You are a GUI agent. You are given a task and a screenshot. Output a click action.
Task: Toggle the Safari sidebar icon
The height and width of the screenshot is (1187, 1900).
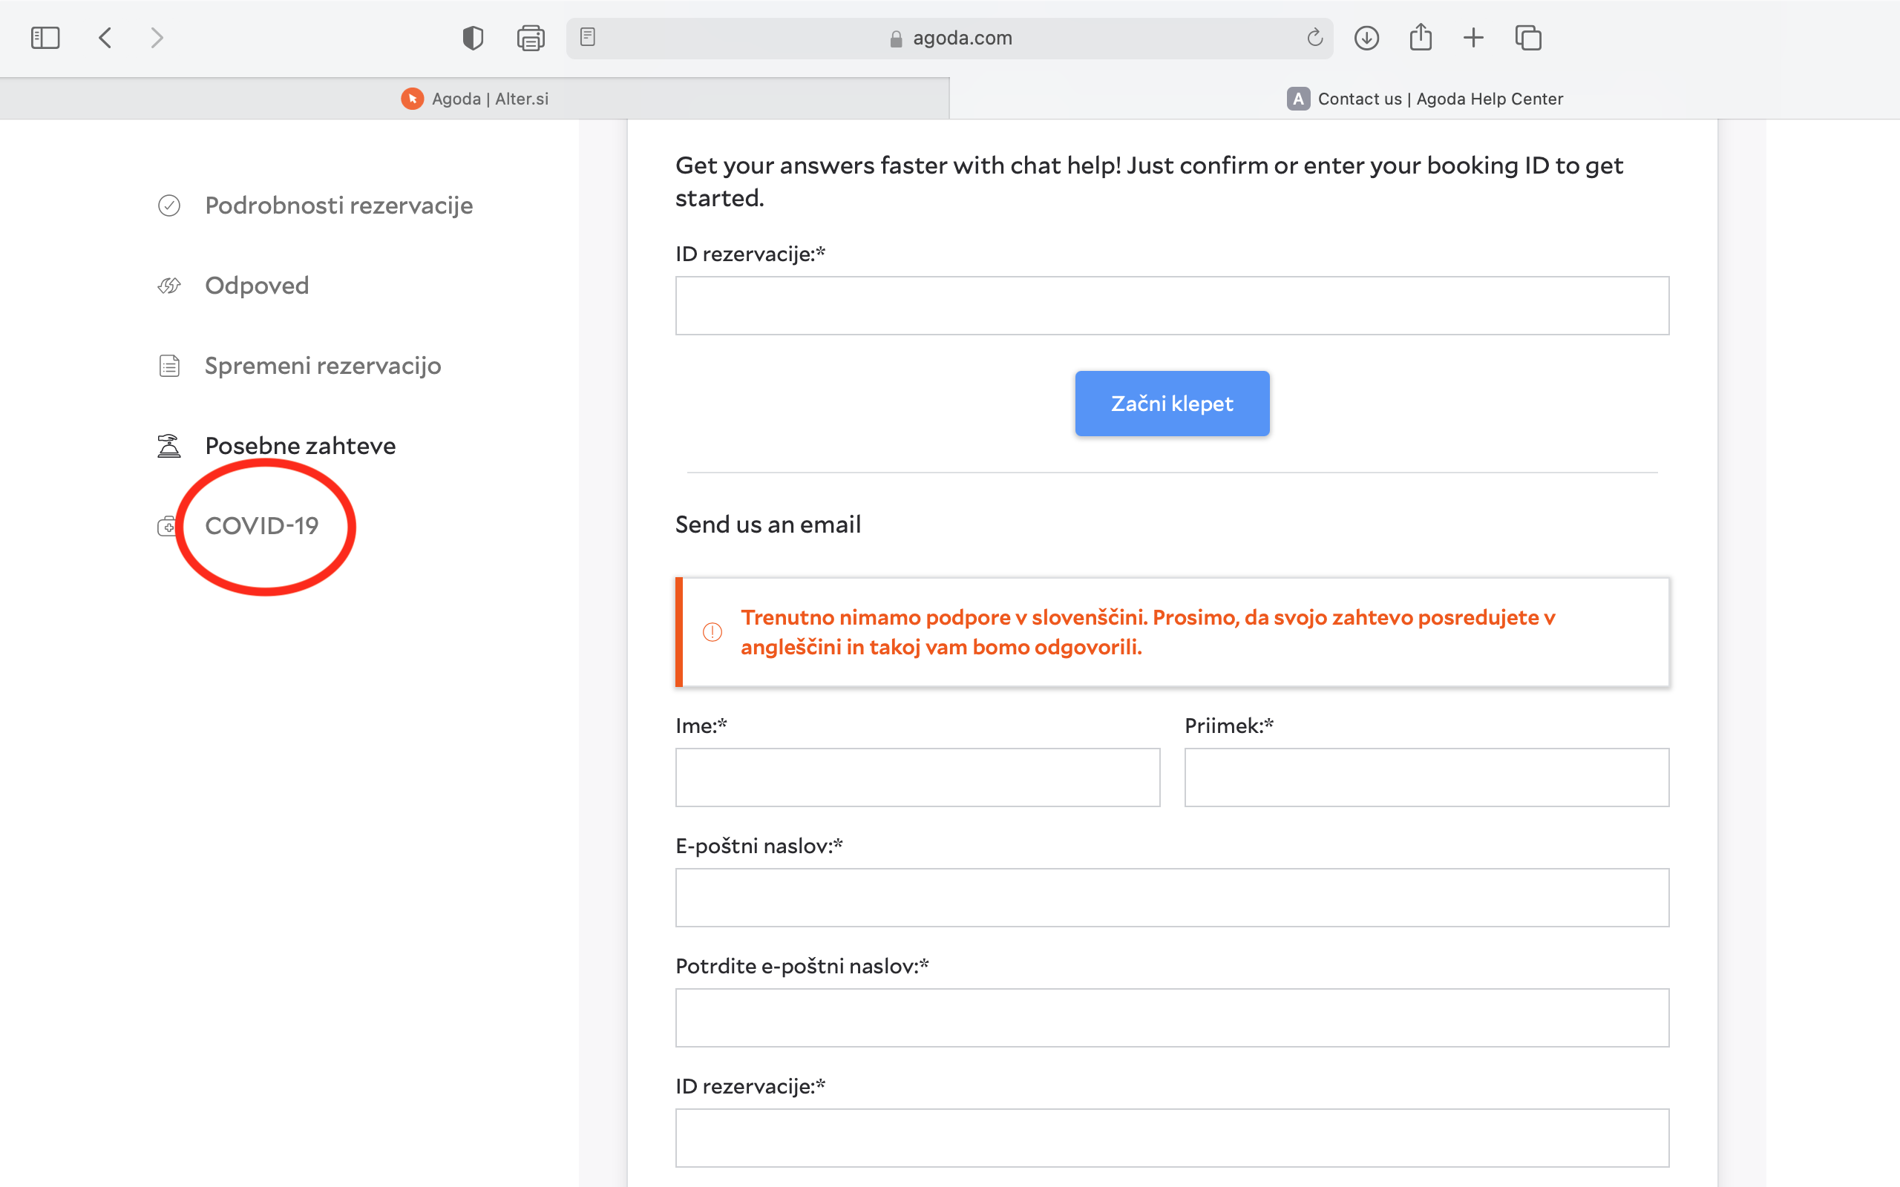(x=45, y=38)
